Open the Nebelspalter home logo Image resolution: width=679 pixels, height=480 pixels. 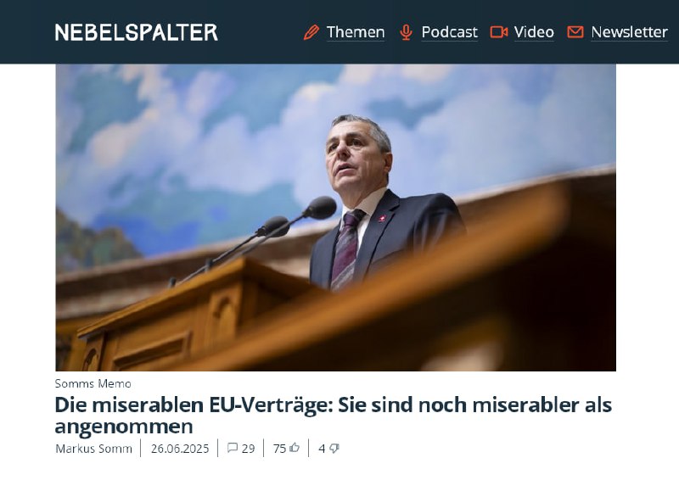tap(136, 32)
